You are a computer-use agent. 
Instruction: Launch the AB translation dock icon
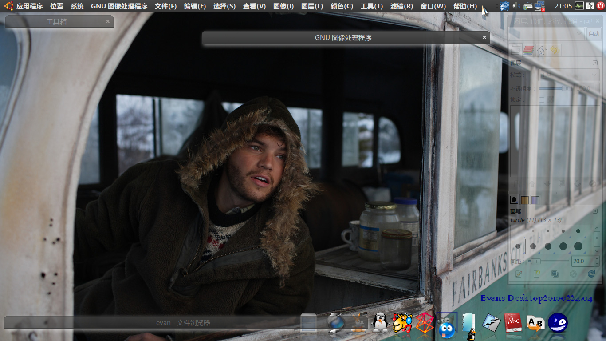click(535, 324)
